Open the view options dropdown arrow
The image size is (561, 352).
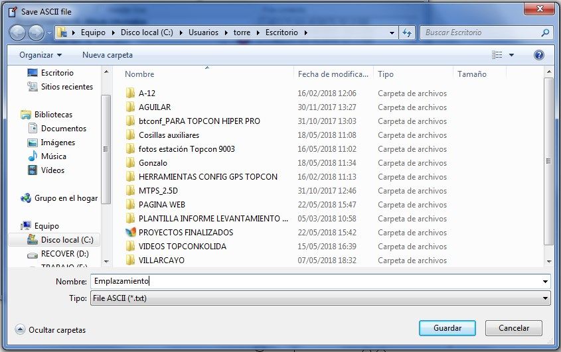(512, 55)
